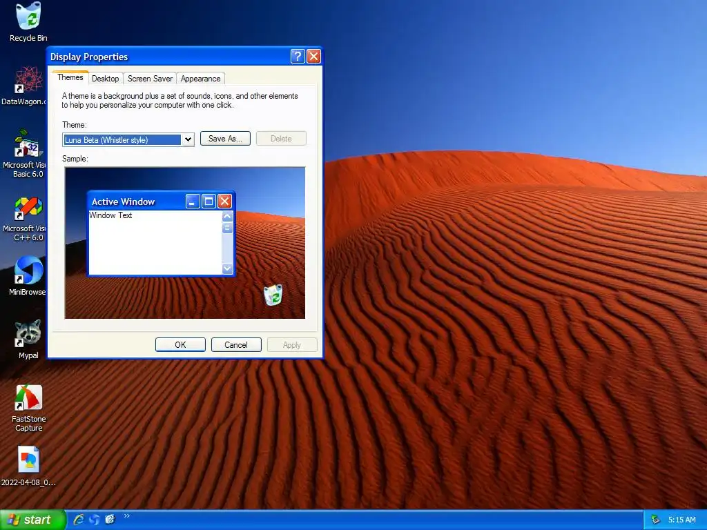The height and width of the screenshot is (530, 707).
Task: Open the Theme dropdown list
Action: tap(188, 139)
